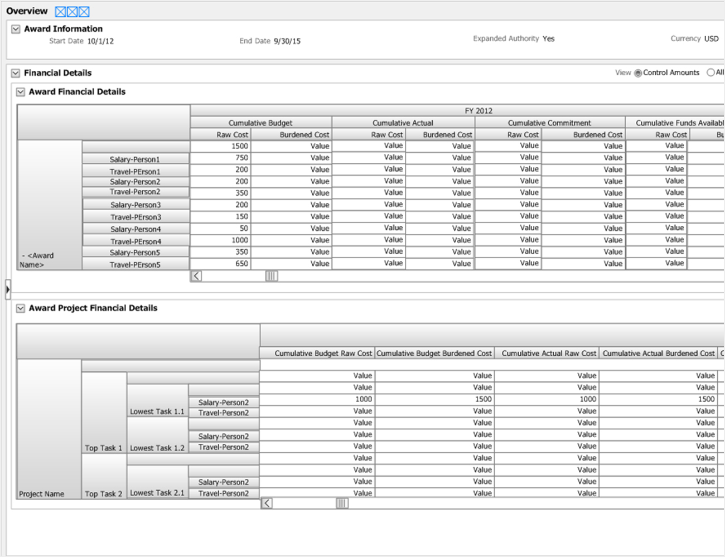Collapse the Award Project Financial Details section

click(x=21, y=308)
